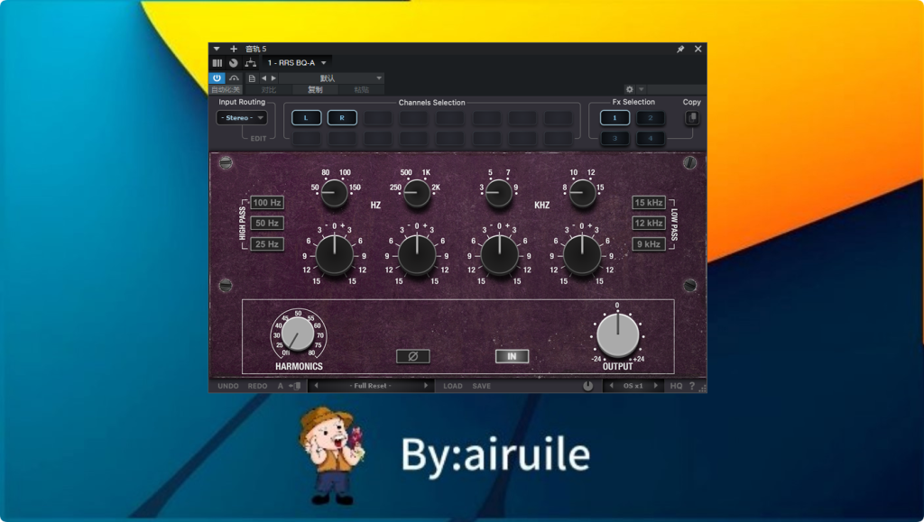Click the automation mode icon beside the power button

point(235,78)
